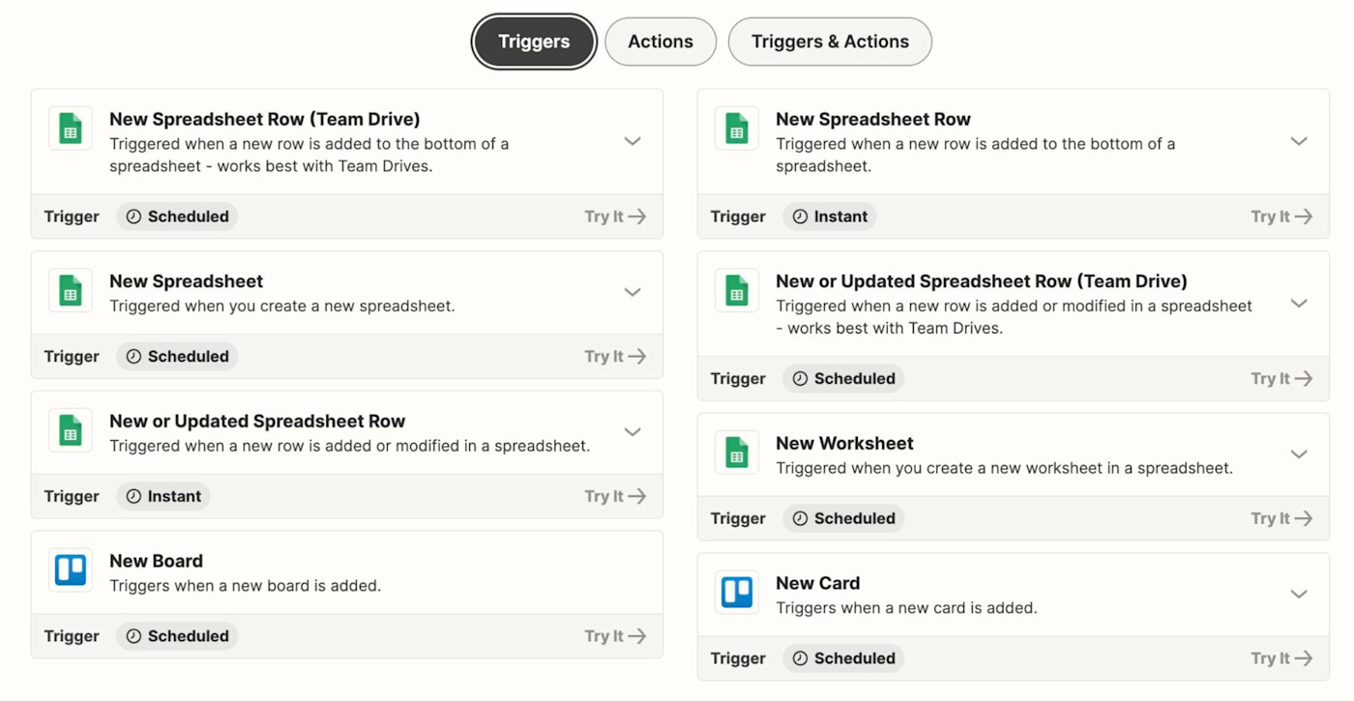
Task: Click Try It for New Worksheet trigger
Action: pyautogui.click(x=1280, y=518)
